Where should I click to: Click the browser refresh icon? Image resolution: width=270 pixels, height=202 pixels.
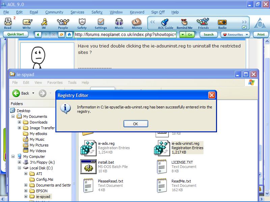61,35
